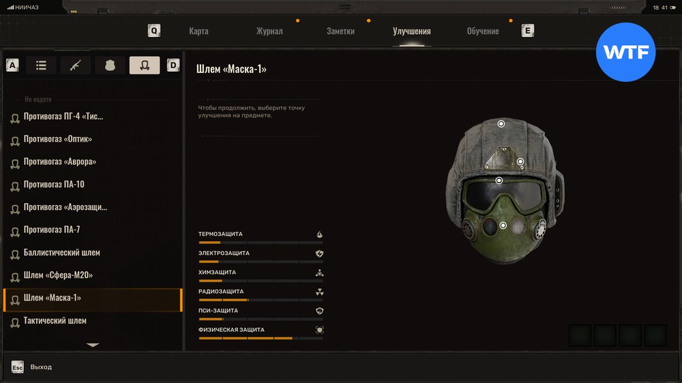Click the Физическая защита stat bar
The image size is (682, 383).
click(261, 337)
